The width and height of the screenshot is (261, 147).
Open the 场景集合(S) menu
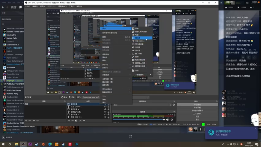pyautogui.click(x=63, y=6)
